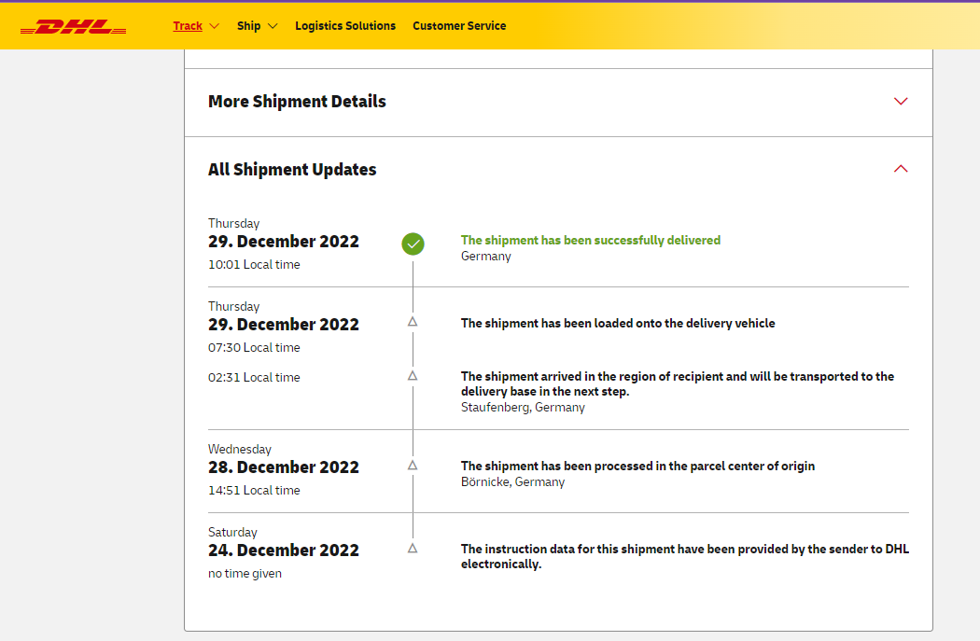
Task: Open Logistics Solutions menu item
Action: tap(345, 26)
